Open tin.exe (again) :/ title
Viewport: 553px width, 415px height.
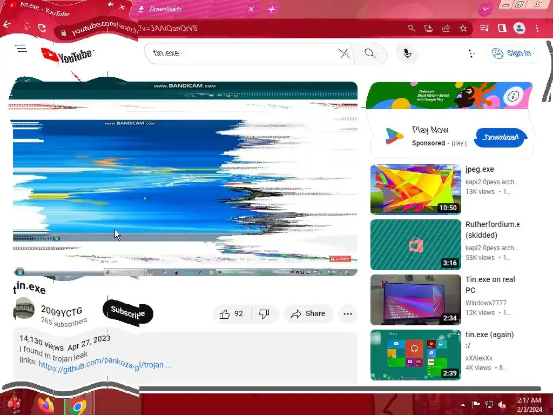(489, 340)
